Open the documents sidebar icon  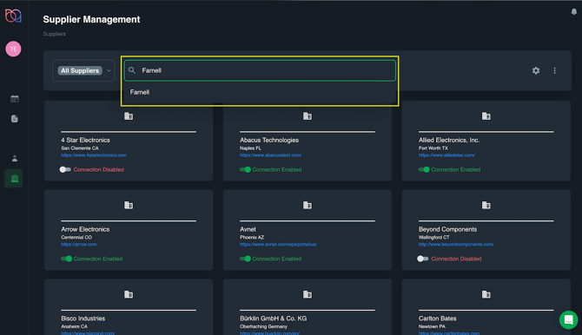point(15,119)
